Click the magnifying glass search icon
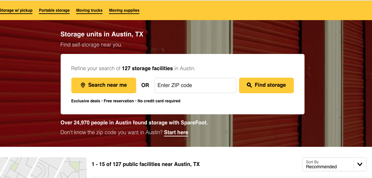This screenshot has width=372, height=178. [x=249, y=85]
